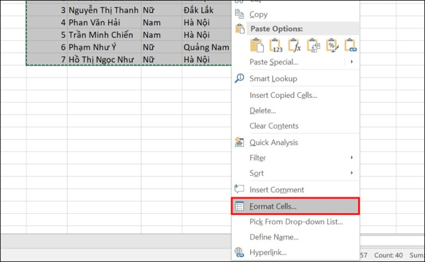Select cell Phan Văn Hải

(104, 22)
